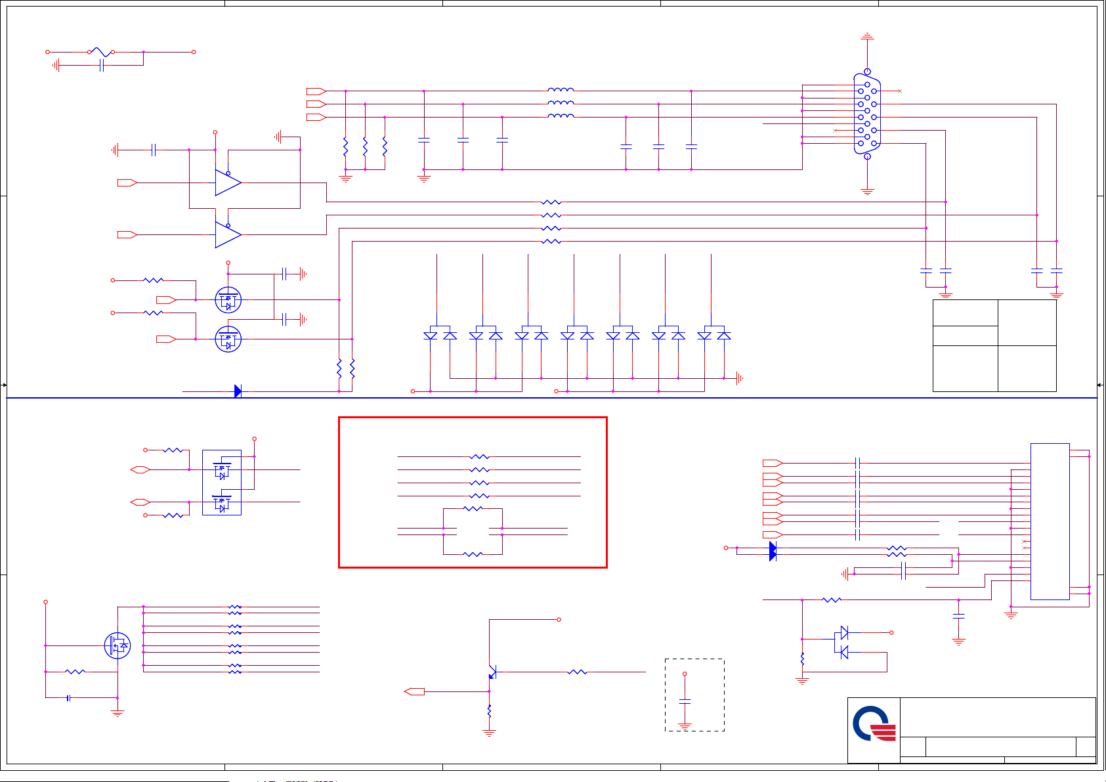Select the lowest of the three inductors
The height and width of the screenshot is (782, 1106).
coord(561,116)
